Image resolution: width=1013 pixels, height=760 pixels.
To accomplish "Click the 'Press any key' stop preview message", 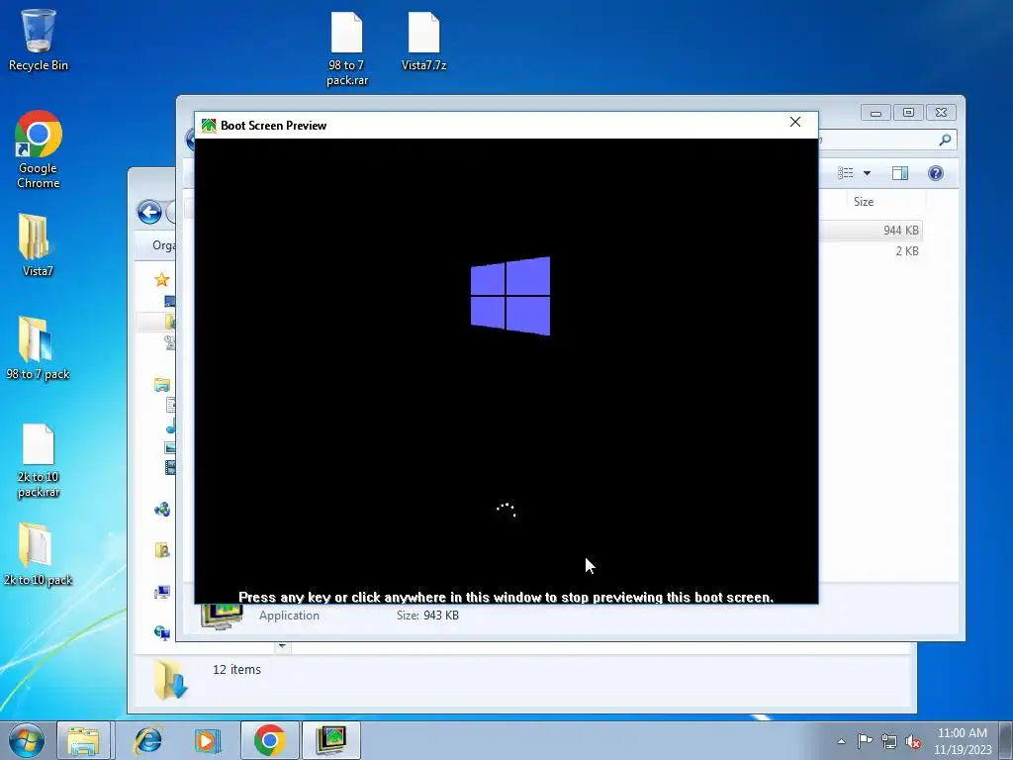I will click(x=506, y=597).
